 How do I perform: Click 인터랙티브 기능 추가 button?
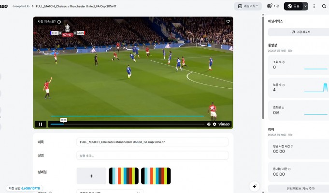(300, 189)
